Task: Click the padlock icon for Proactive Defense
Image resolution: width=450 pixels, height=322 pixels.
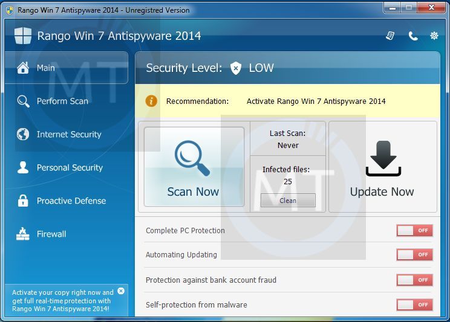Action: click(x=23, y=201)
